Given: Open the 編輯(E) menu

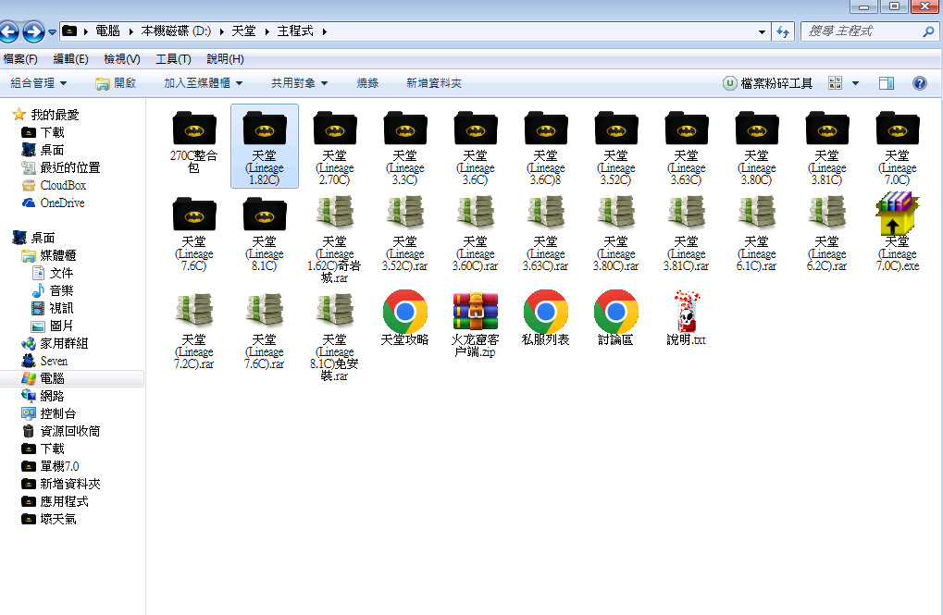Looking at the screenshot, I should point(70,59).
